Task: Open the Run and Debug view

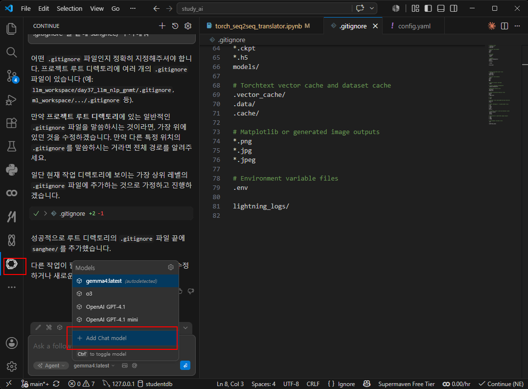Action: 11,100
